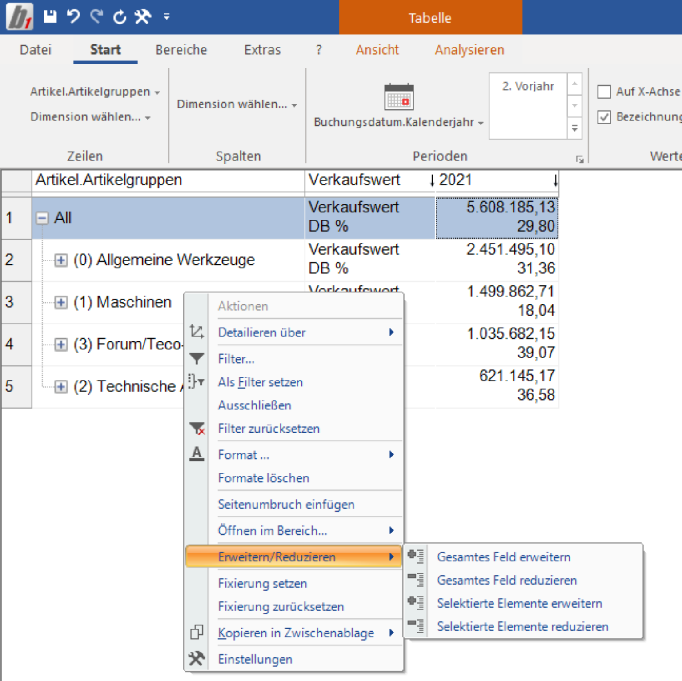Expand the (1) Maschinen row
This screenshot has height=681, width=682.
click(x=61, y=303)
